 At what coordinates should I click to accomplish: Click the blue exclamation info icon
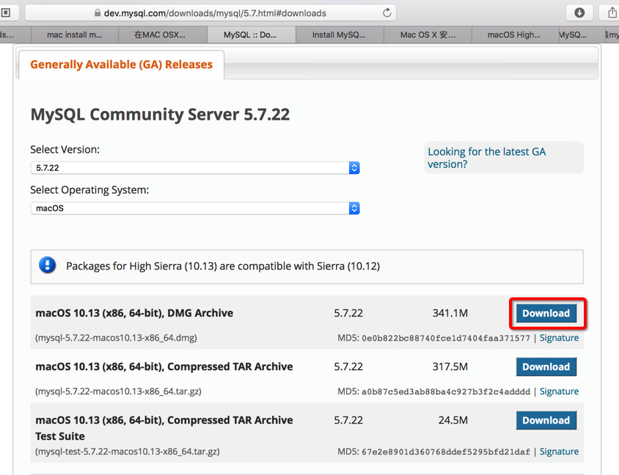tap(48, 265)
